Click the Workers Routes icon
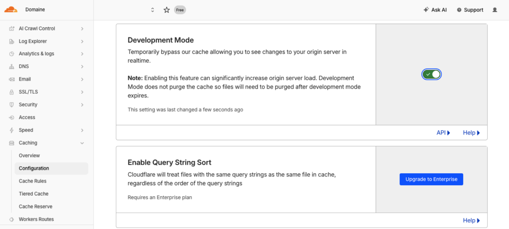The height and width of the screenshot is (229, 509). point(12,219)
